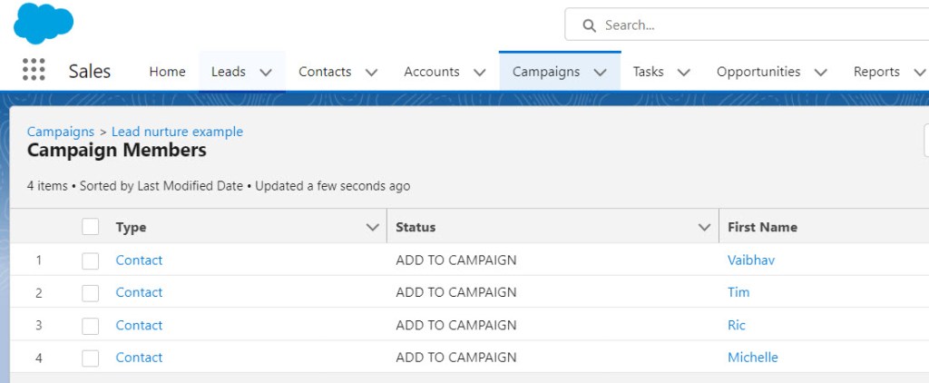The image size is (929, 383).
Task: Expand the Leads tab dropdown chevron
Action: pos(266,73)
